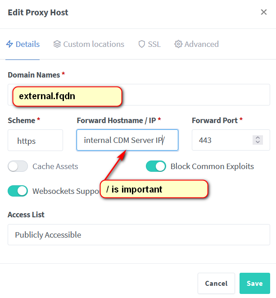Click the lightning bolt Details icon
The width and height of the screenshot is (276, 298).
coord(9,44)
